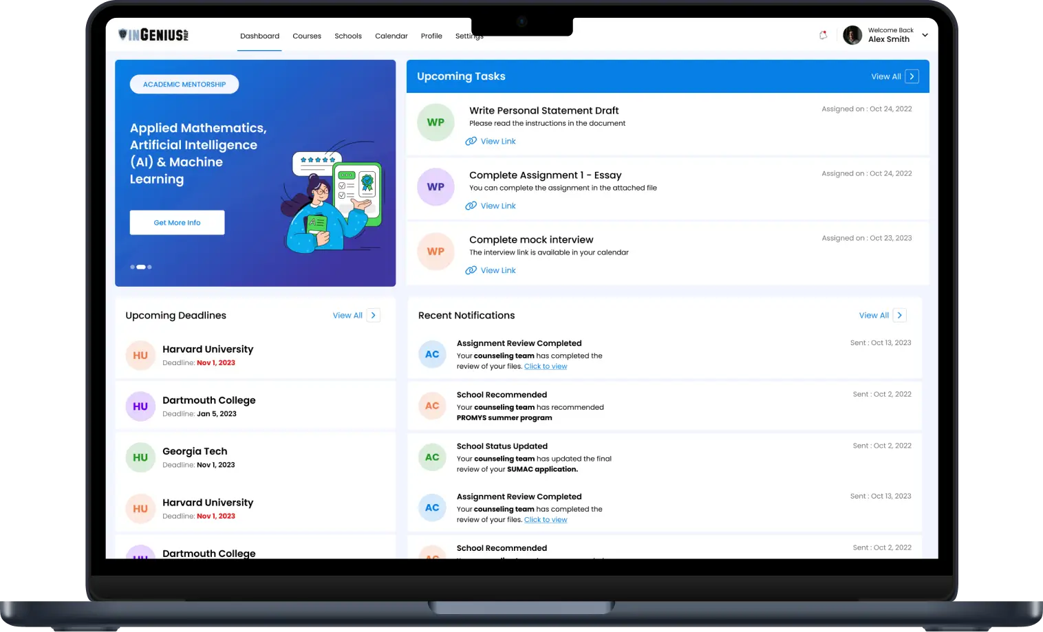Click the green WP icon for Personal Statement
Image resolution: width=1043 pixels, height=632 pixels.
click(x=436, y=122)
